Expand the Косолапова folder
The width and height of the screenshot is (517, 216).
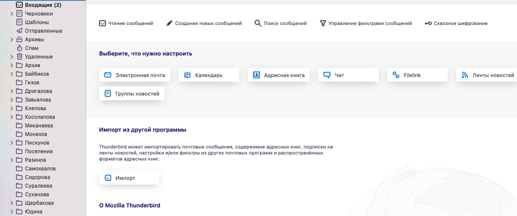click(12, 117)
